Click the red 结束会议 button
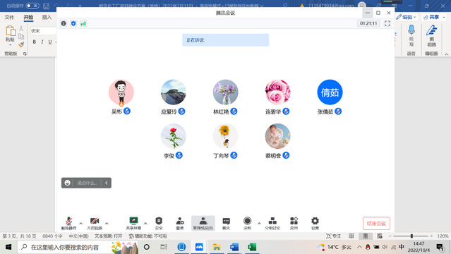The height and width of the screenshot is (254, 451). point(376,224)
